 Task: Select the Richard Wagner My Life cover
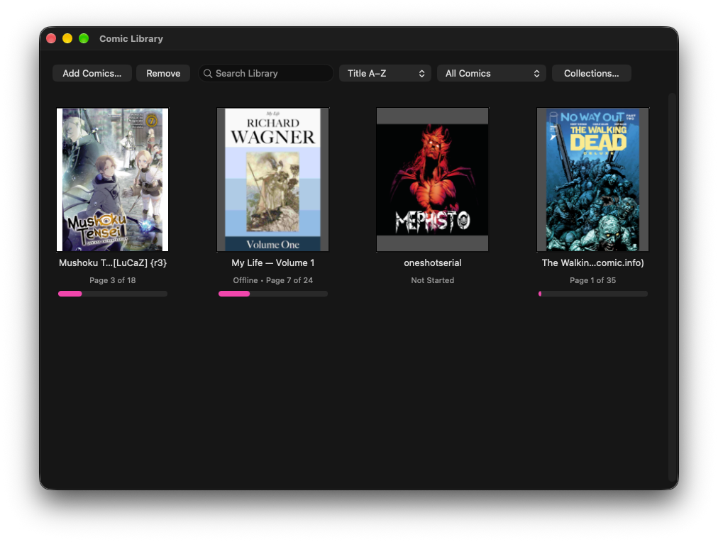point(273,179)
